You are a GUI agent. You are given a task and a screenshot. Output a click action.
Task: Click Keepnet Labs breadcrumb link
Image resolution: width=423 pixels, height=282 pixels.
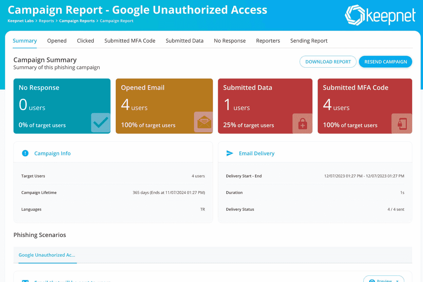(x=21, y=21)
